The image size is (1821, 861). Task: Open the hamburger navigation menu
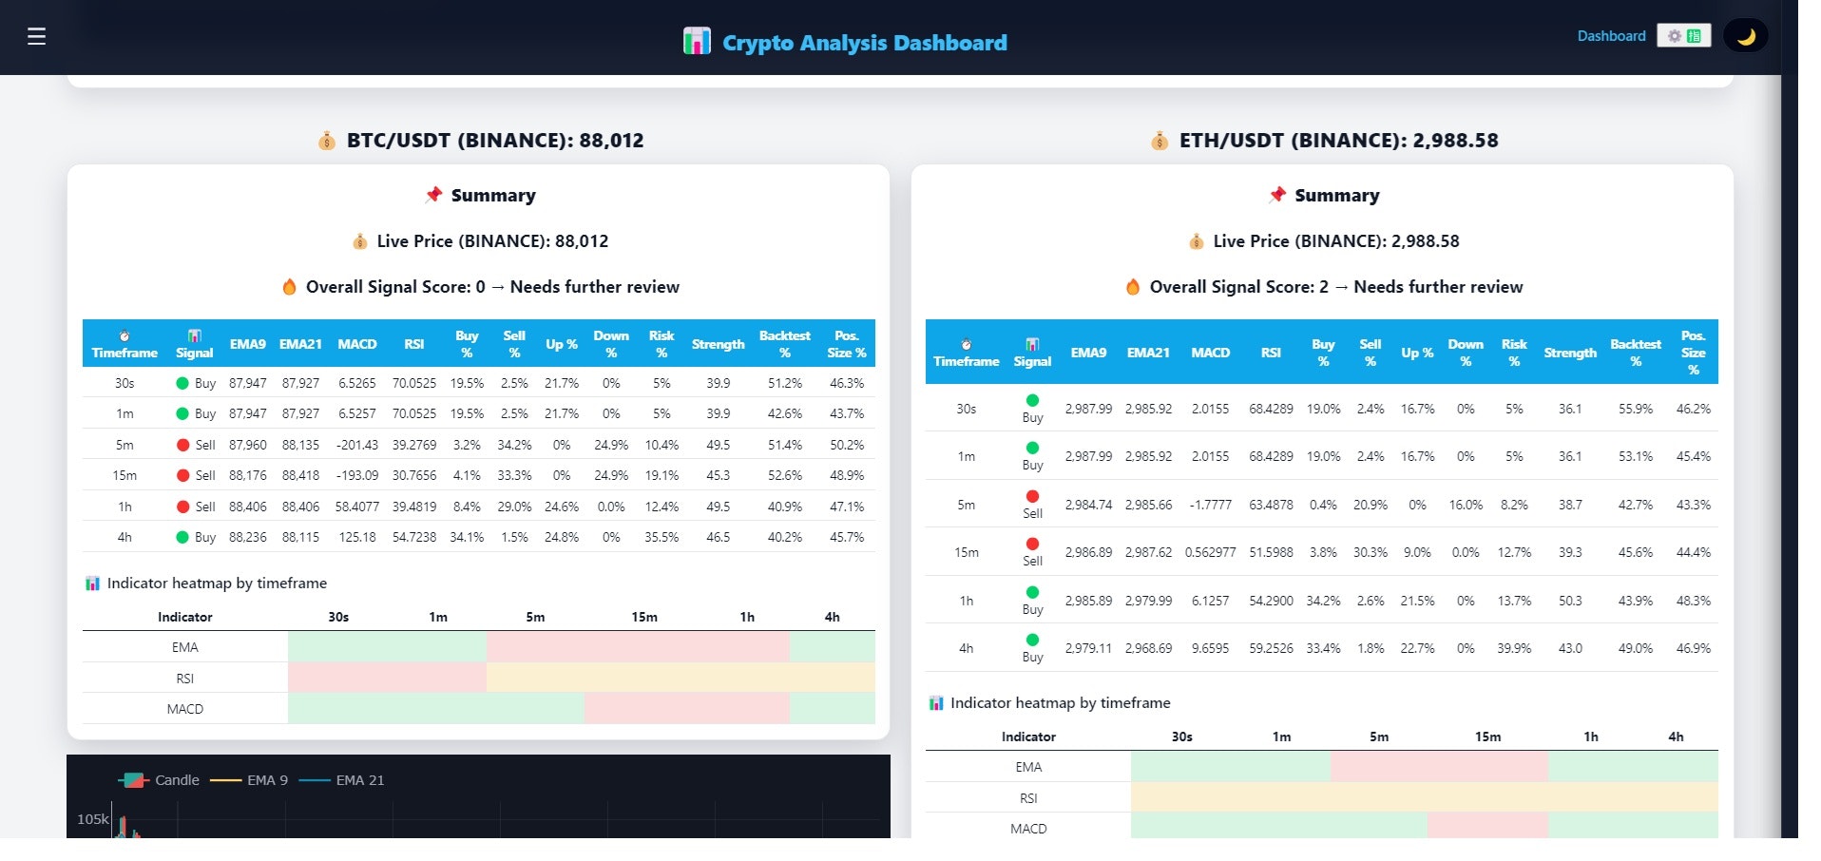[35, 36]
